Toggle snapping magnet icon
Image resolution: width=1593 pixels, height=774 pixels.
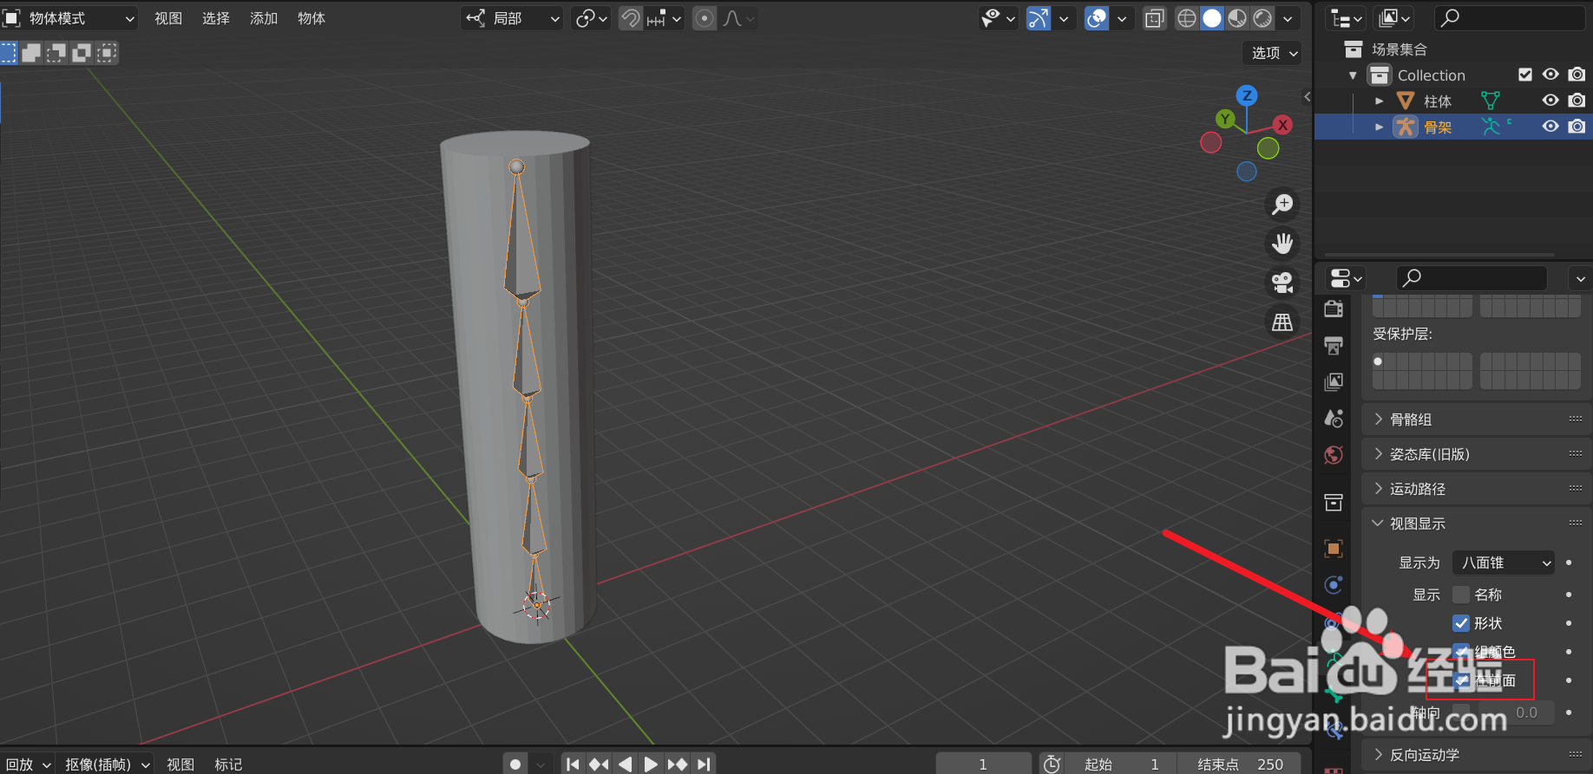pyautogui.click(x=631, y=18)
